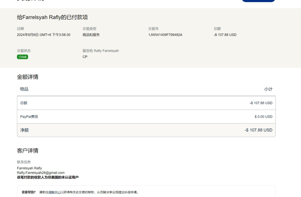Click the 商品和服务 transaction type value

tap(91, 35)
